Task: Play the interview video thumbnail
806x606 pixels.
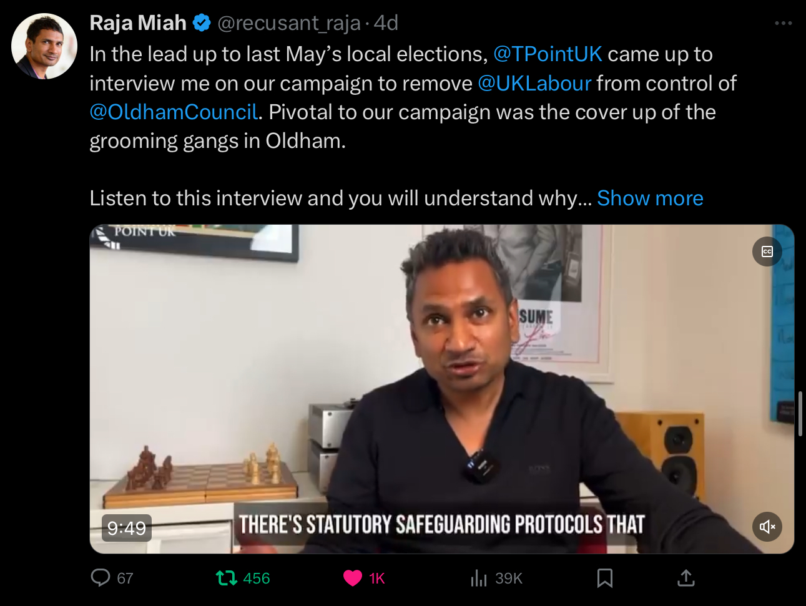Action: click(441, 389)
